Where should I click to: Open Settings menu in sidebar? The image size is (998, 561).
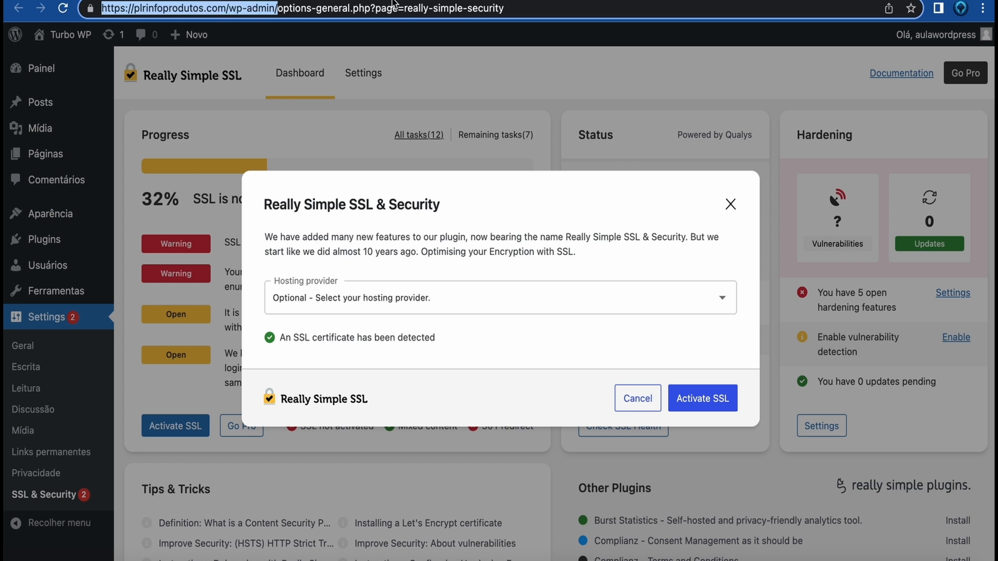(58, 317)
